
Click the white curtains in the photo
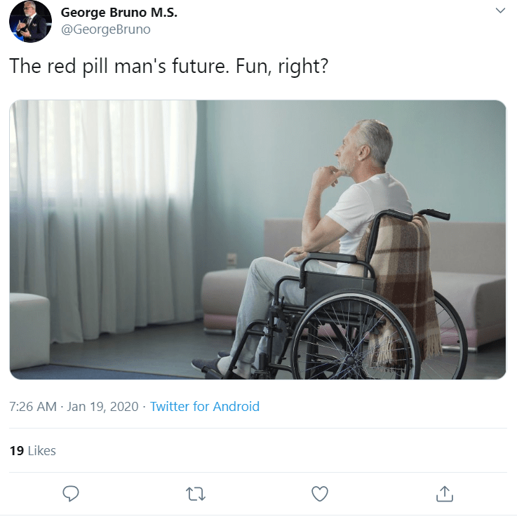click(105, 203)
